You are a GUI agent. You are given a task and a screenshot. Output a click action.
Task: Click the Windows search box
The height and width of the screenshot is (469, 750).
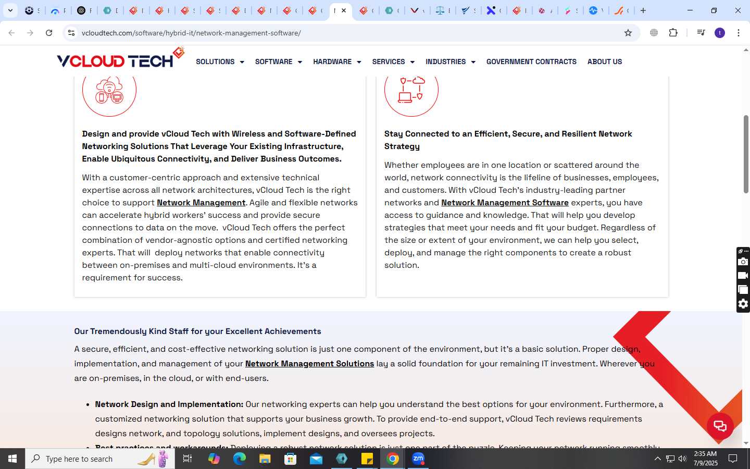100,459
